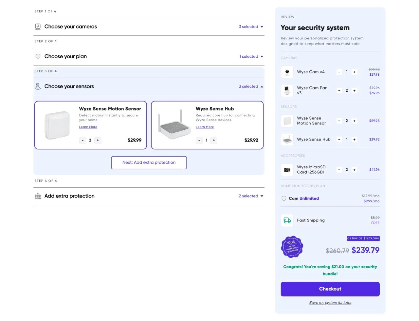This screenshot has width=419, height=321.
Task: Click the as low as $19.19/mo badge
Action: coord(363,238)
